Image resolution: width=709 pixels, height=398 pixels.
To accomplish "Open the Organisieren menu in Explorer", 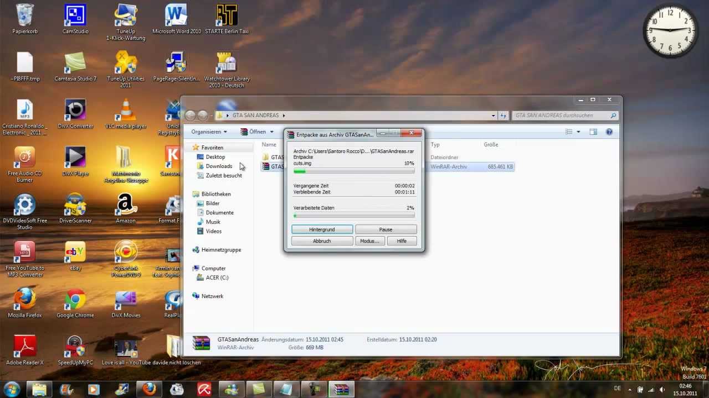I will [209, 132].
